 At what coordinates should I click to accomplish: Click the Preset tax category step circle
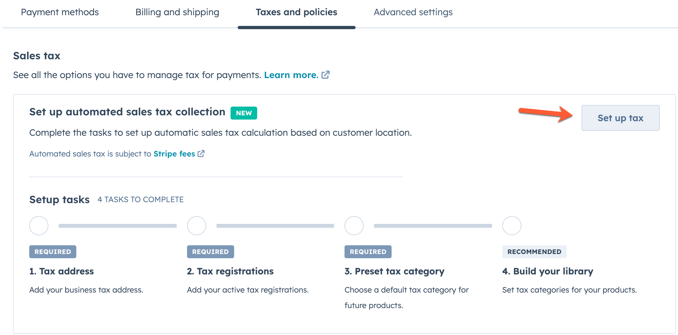click(x=354, y=225)
